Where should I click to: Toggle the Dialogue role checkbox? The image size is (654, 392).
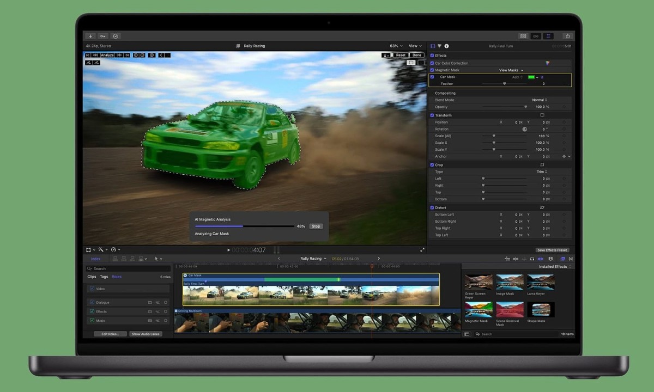[x=92, y=302]
